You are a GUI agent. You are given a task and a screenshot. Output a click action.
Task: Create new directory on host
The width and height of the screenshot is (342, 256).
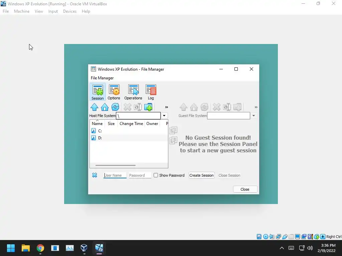[x=148, y=107]
